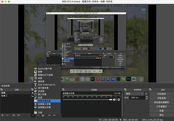This screenshot has width=174, height=121.
Task: Click the Calendar icon in previewed Dock
Action: [x=72, y=79]
